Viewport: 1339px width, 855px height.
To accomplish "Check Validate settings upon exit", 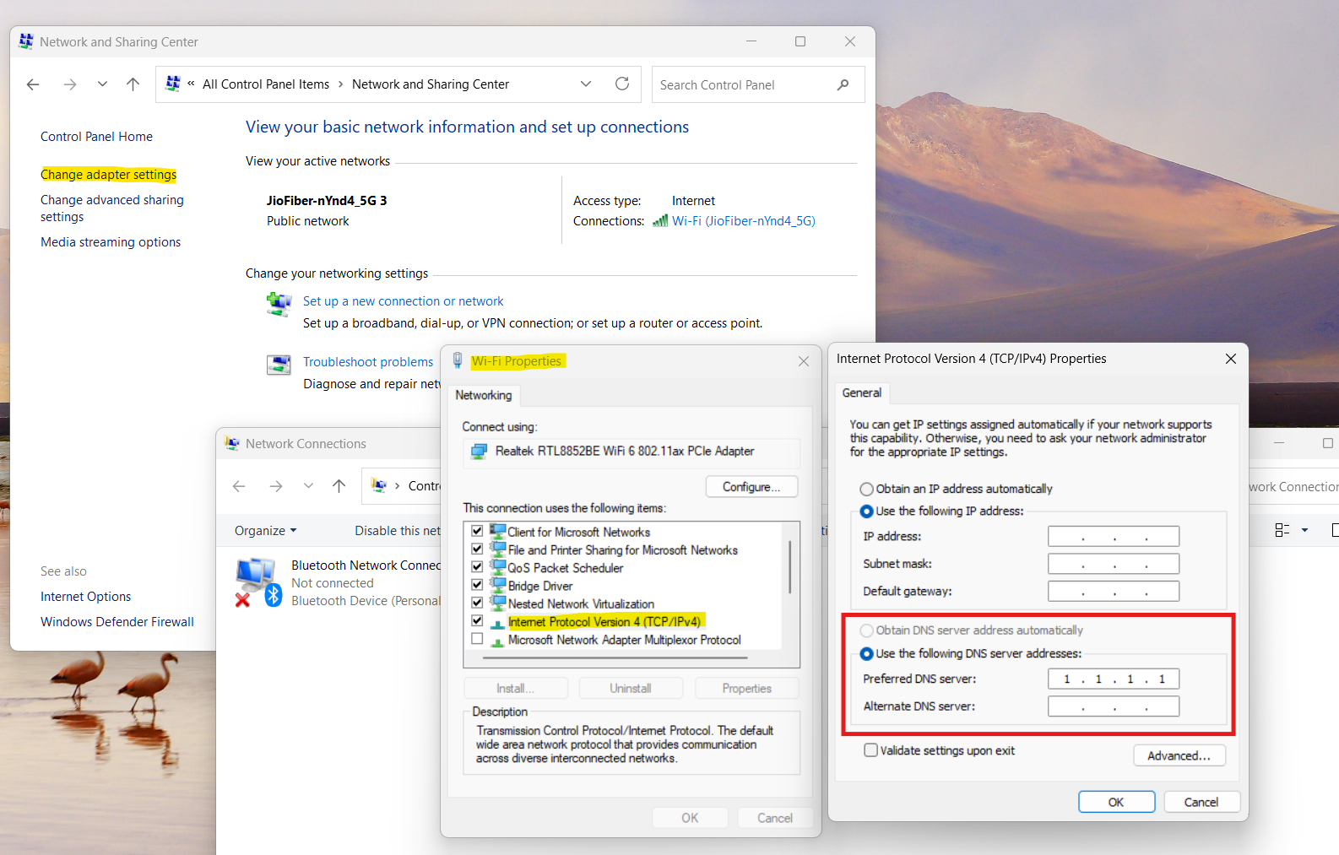I will [870, 750].
